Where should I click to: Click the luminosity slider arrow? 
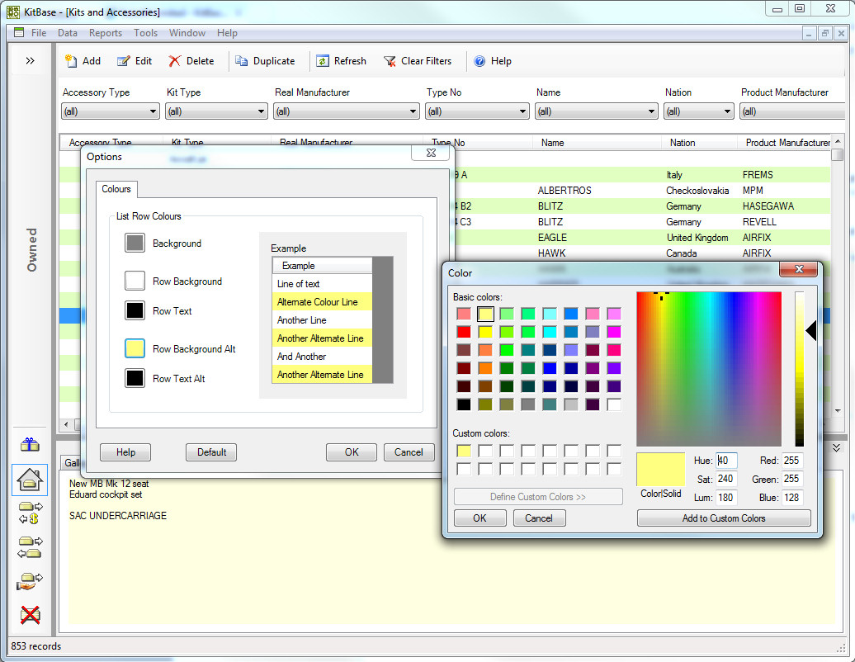point(810,331)
